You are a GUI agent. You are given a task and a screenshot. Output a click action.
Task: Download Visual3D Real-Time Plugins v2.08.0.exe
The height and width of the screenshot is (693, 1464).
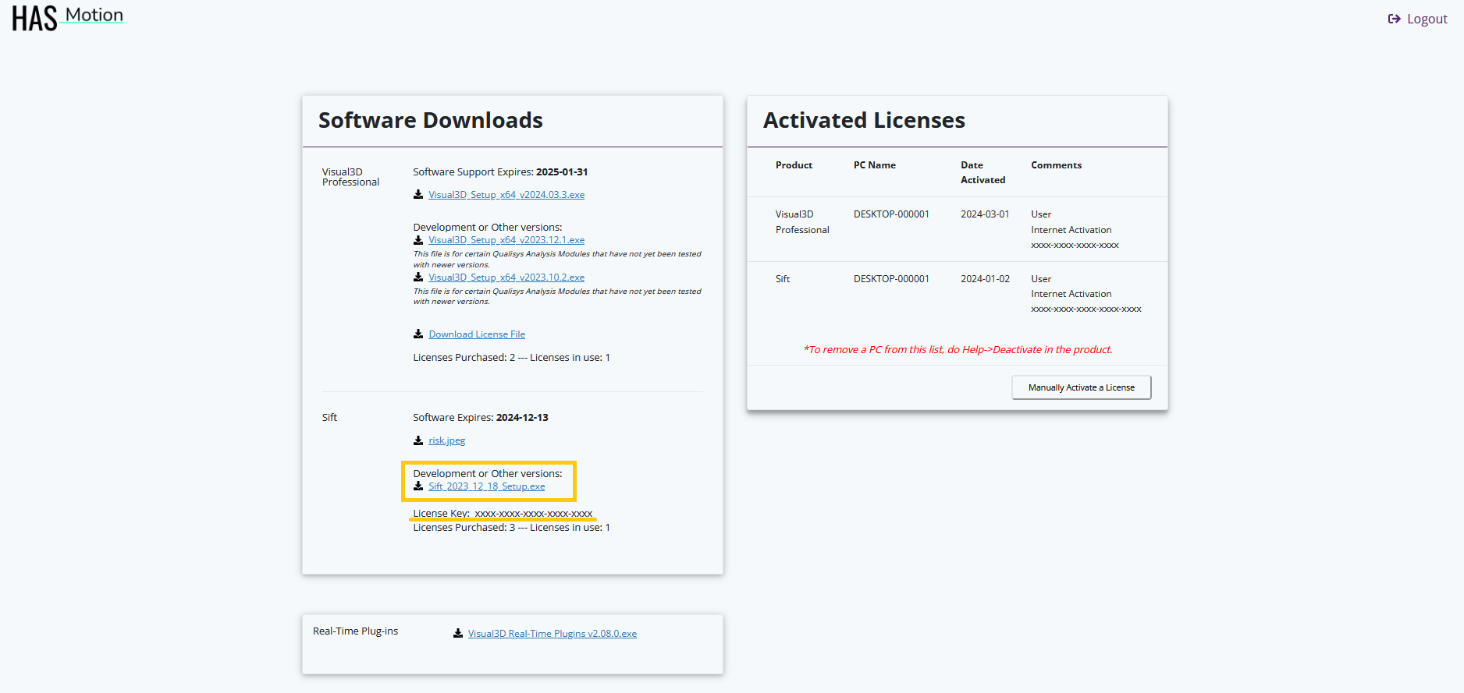click(553, 634)
